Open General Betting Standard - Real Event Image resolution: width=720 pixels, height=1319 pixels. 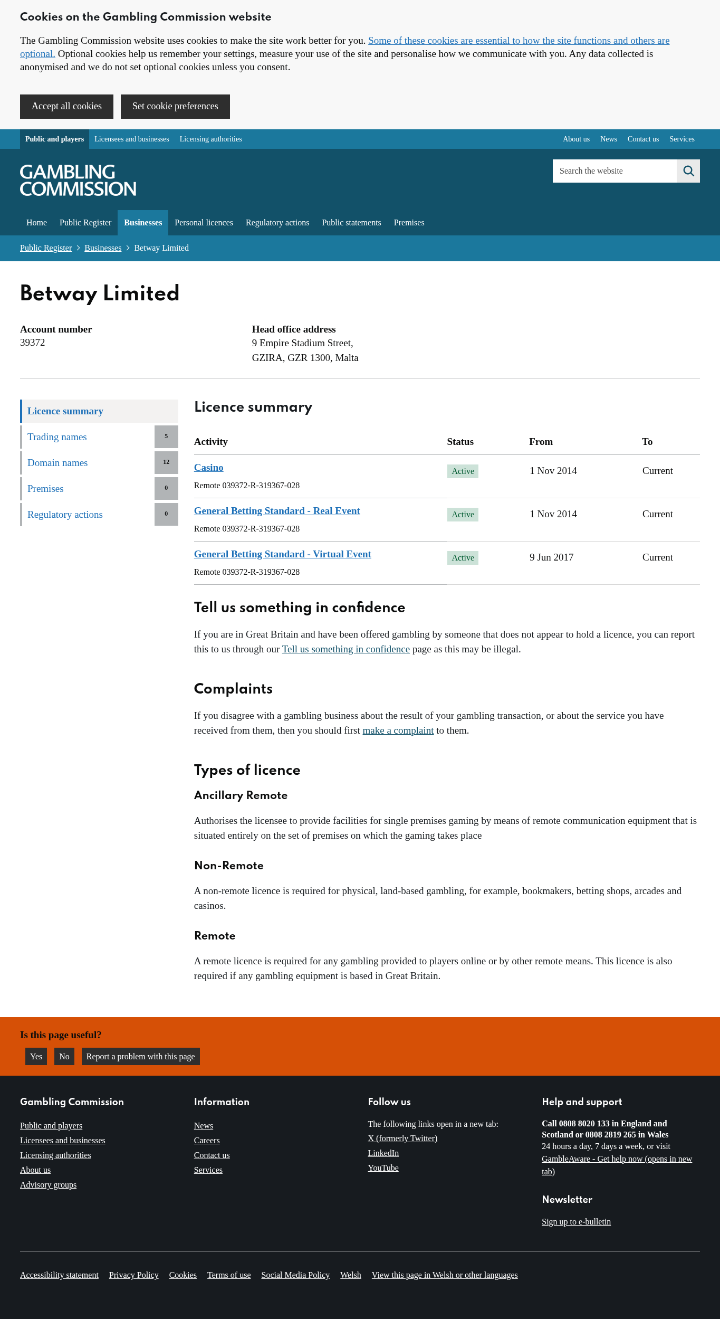click(277, 511)
